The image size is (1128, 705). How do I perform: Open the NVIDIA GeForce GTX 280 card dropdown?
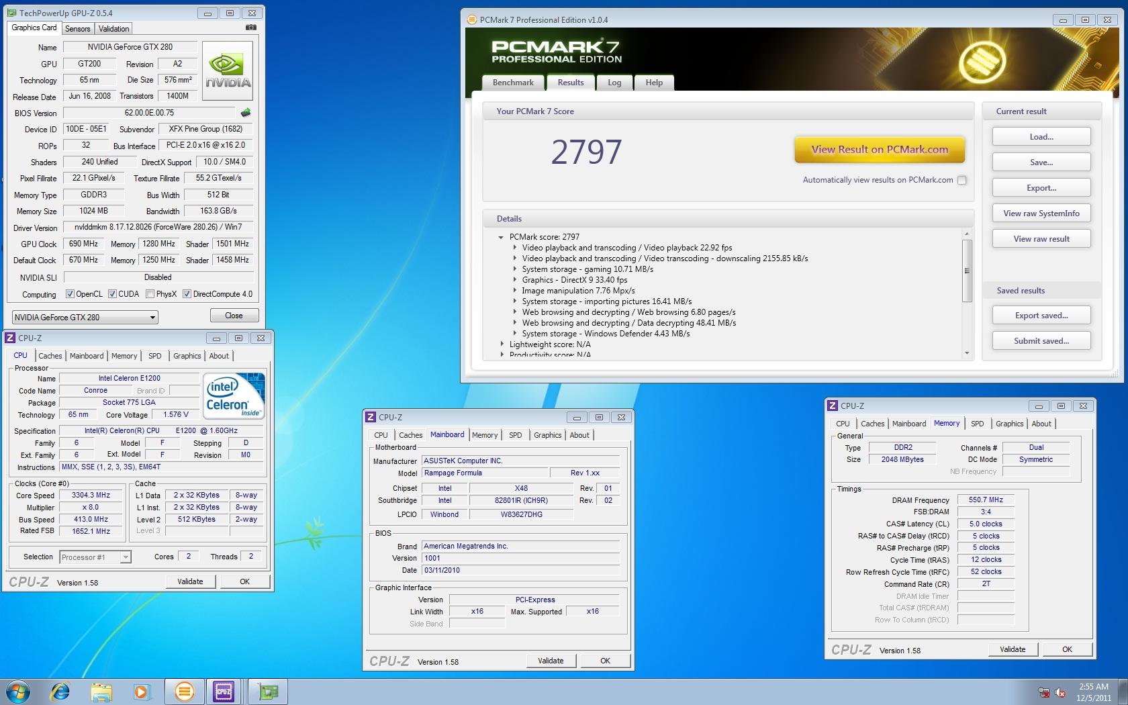click(x=85, y=317)
